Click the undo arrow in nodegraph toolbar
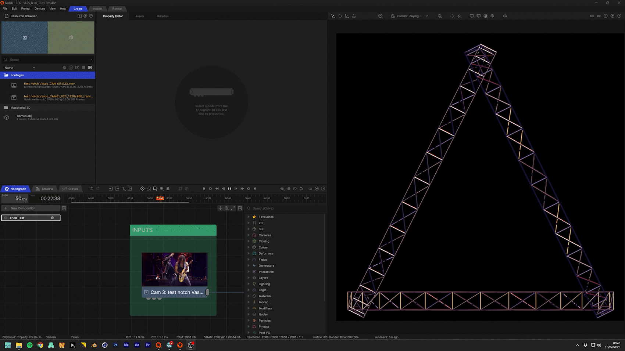This screenshot has height=351, width=625. click(x=92, y=189)
